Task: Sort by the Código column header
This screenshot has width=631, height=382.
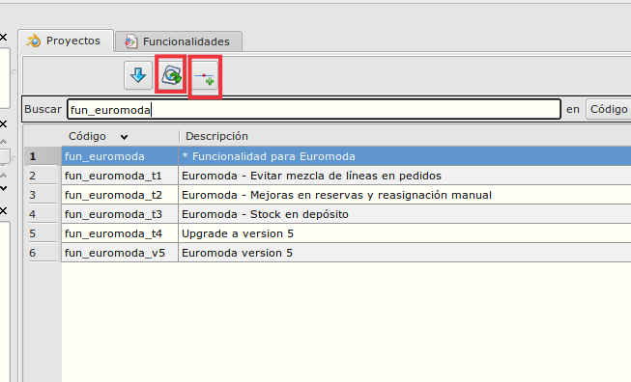Action: coord(120,136)
